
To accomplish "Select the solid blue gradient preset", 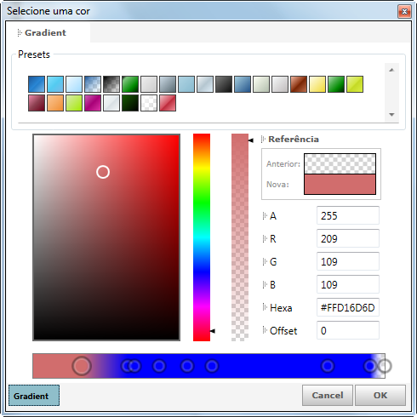I will [37, 84].
